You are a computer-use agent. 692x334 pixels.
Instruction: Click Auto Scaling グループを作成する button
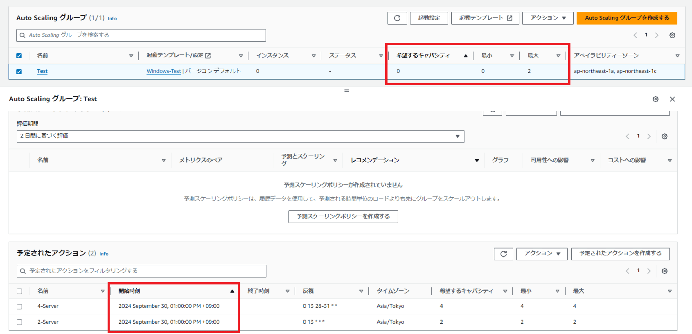click(x=627, y=18)
